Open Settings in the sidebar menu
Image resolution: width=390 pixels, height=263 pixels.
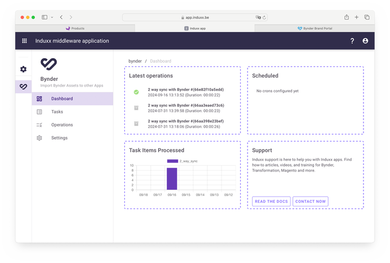72,138
